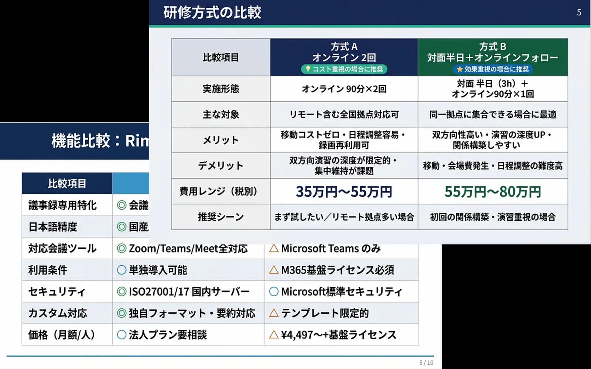Click the cell 移動・会場費発生・日程調整の難度高
This screenshot has width=591, height=369.
click(493, 166)
